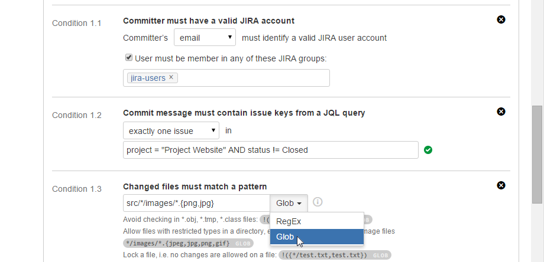Click the Condition 1.1 label
The height and width of the screenshot is (262, 544).
[77, 23]
